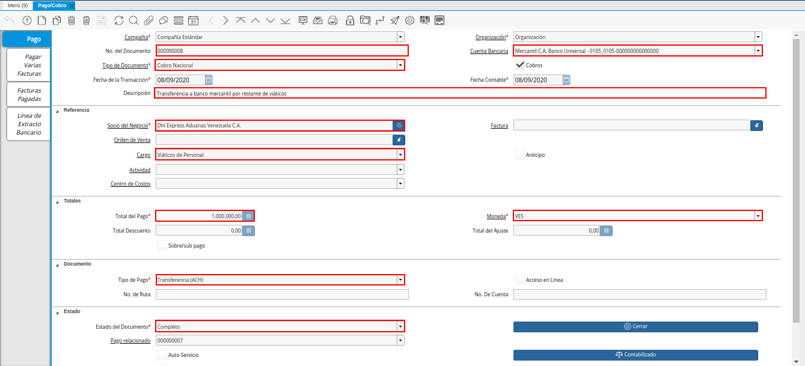Viewport: 805px width, 366px height.
Task: Open the Tipo de Pago dropdown
Action: coord(400,279)
